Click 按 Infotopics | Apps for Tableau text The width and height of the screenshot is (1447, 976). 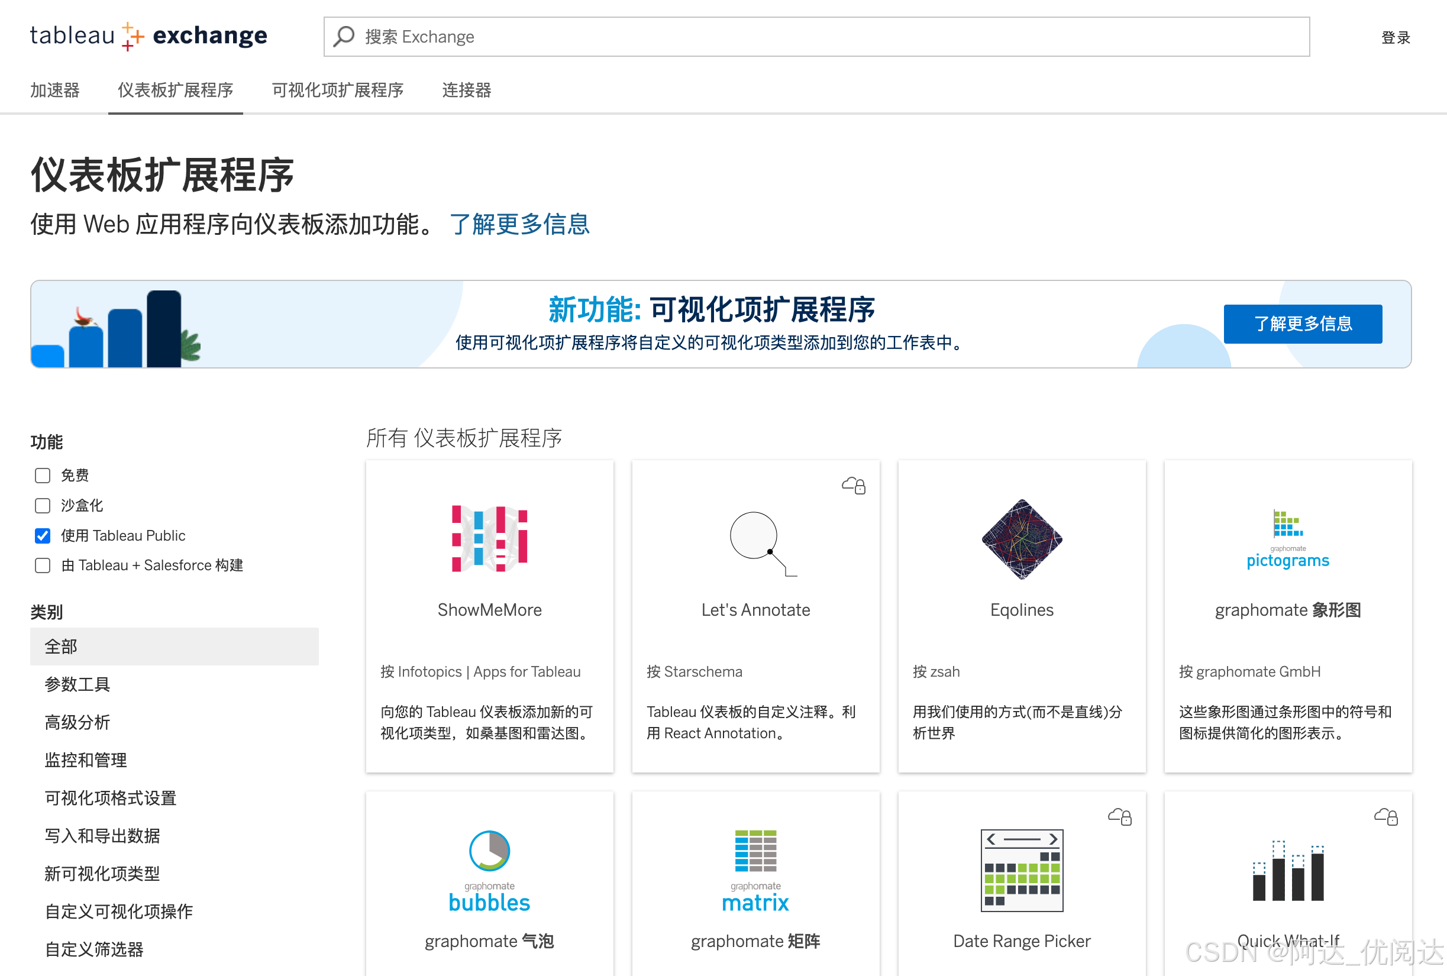[480, 671]
